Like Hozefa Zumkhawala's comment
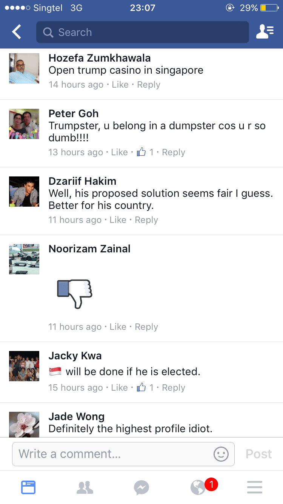283x504 pixels. click(120, 85)
